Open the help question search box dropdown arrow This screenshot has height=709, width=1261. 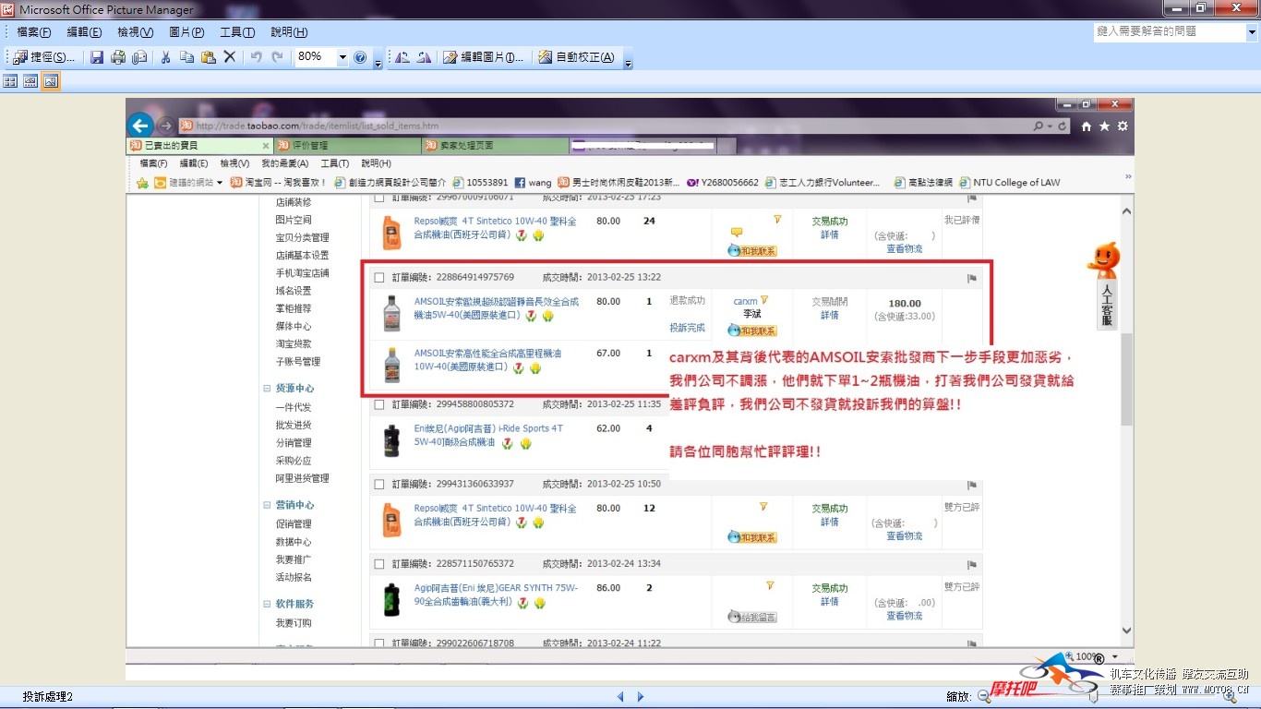point(1252,31)
